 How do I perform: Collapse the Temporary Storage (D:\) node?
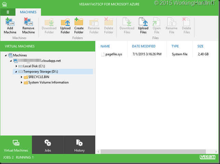click(16, 72)
